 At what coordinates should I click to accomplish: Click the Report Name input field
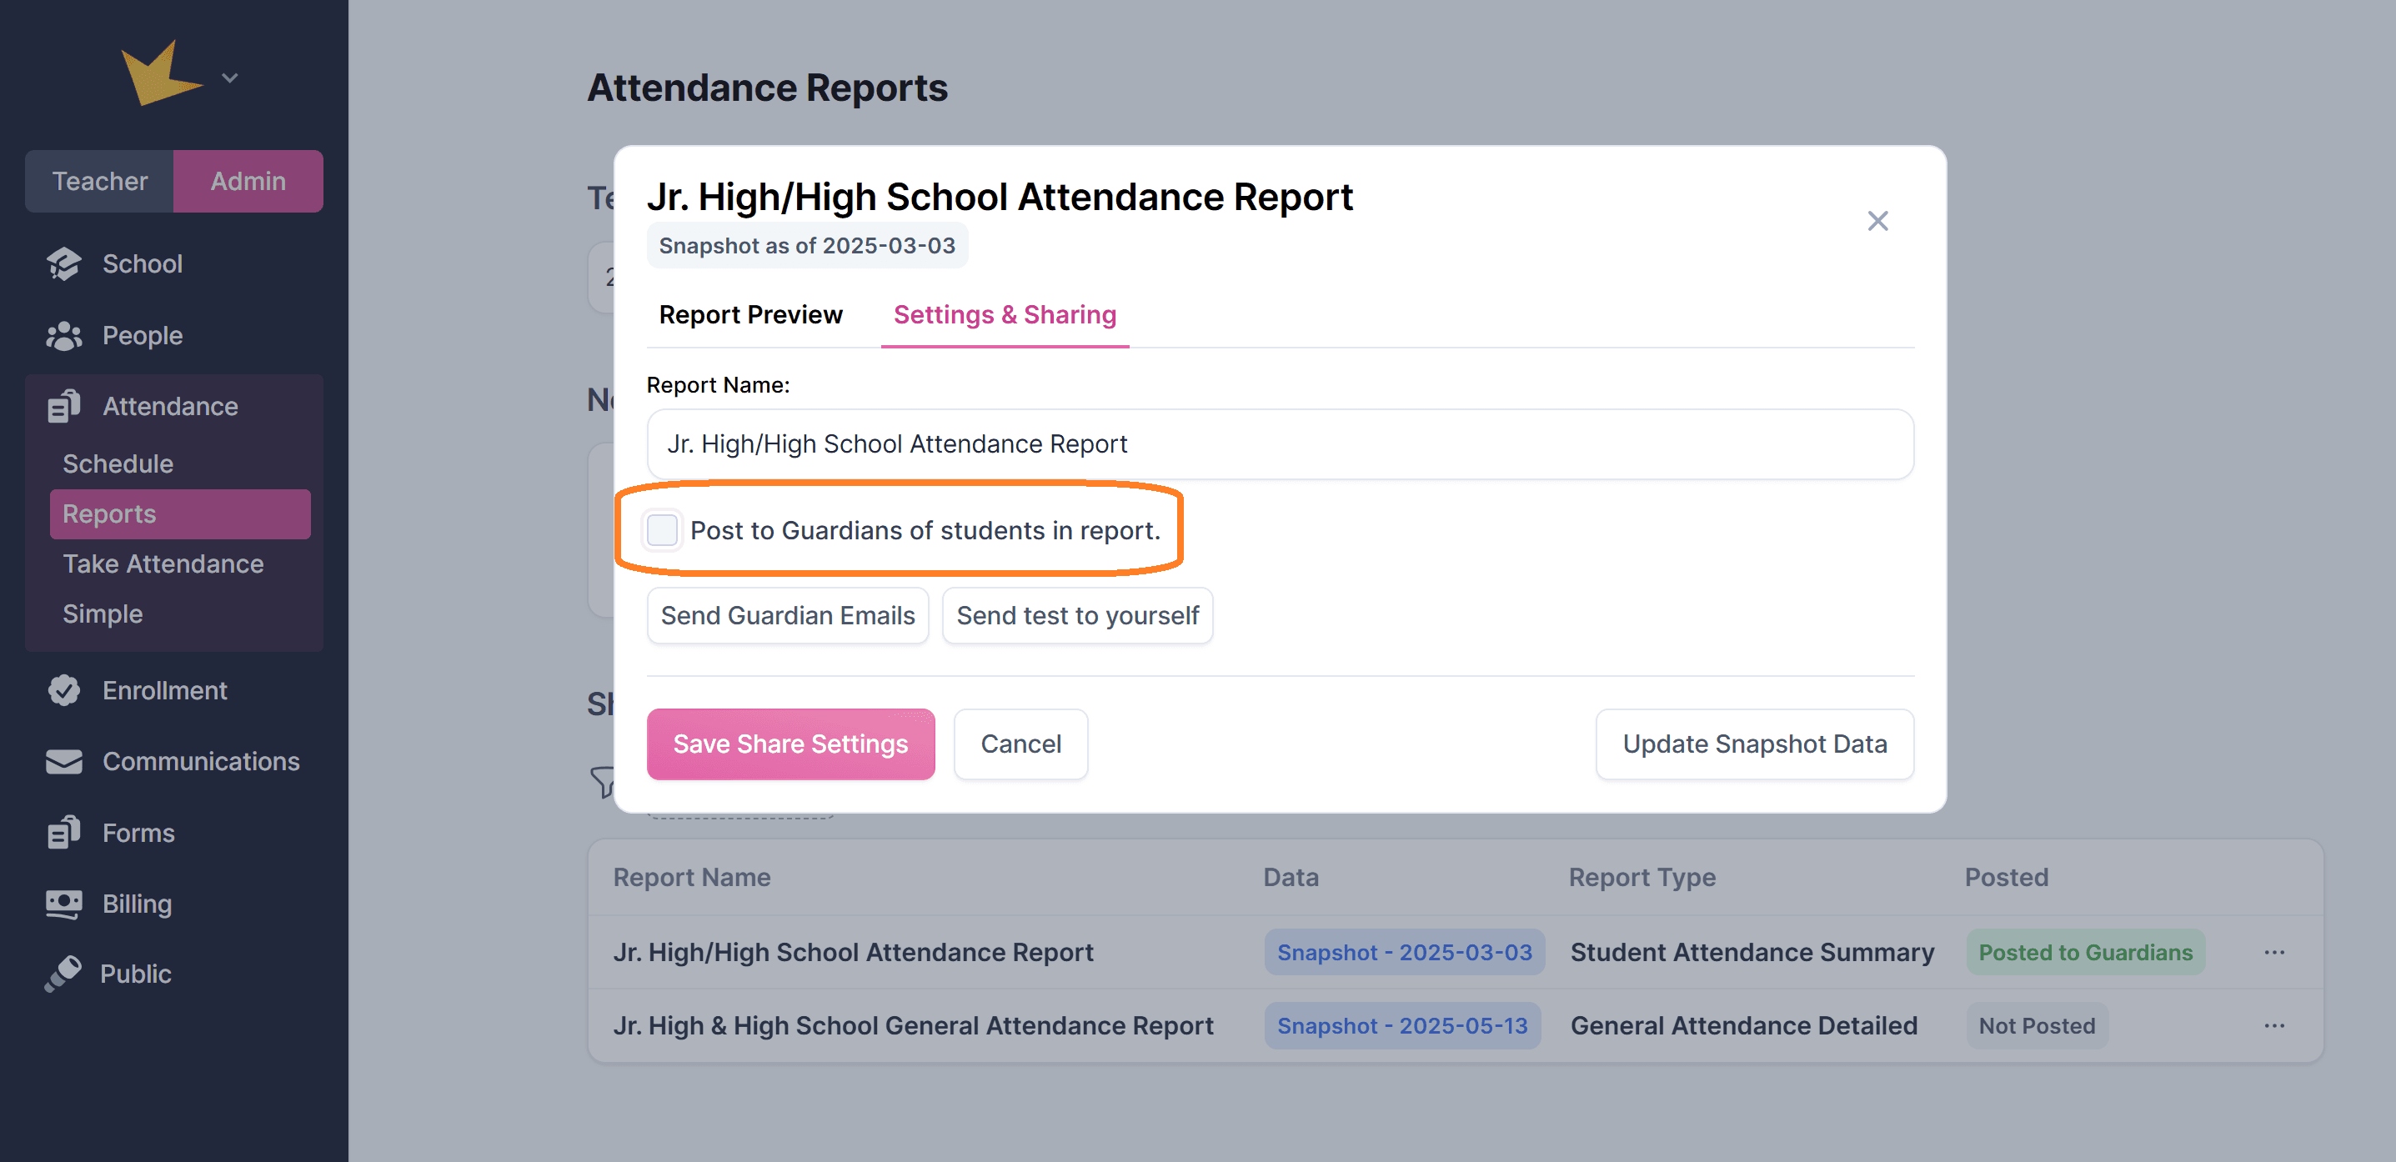coord(1280,444)
